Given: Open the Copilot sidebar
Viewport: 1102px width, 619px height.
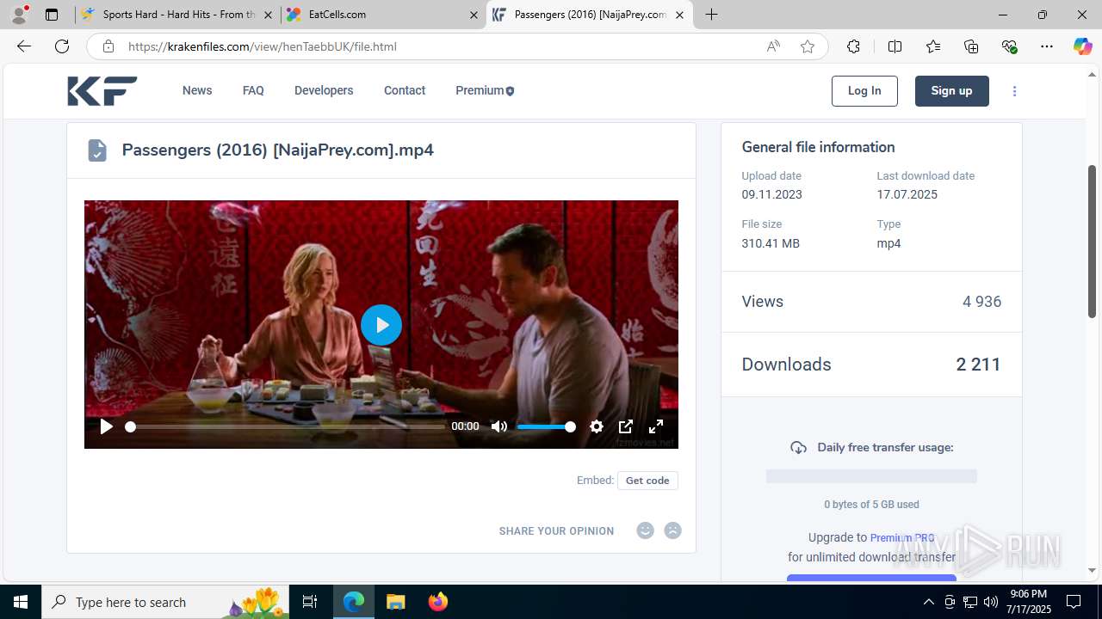Looking at the screenshot, I should (1082, 46).
